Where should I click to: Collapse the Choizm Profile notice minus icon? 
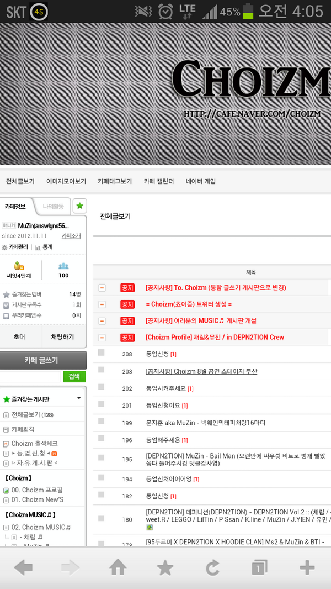102,338
